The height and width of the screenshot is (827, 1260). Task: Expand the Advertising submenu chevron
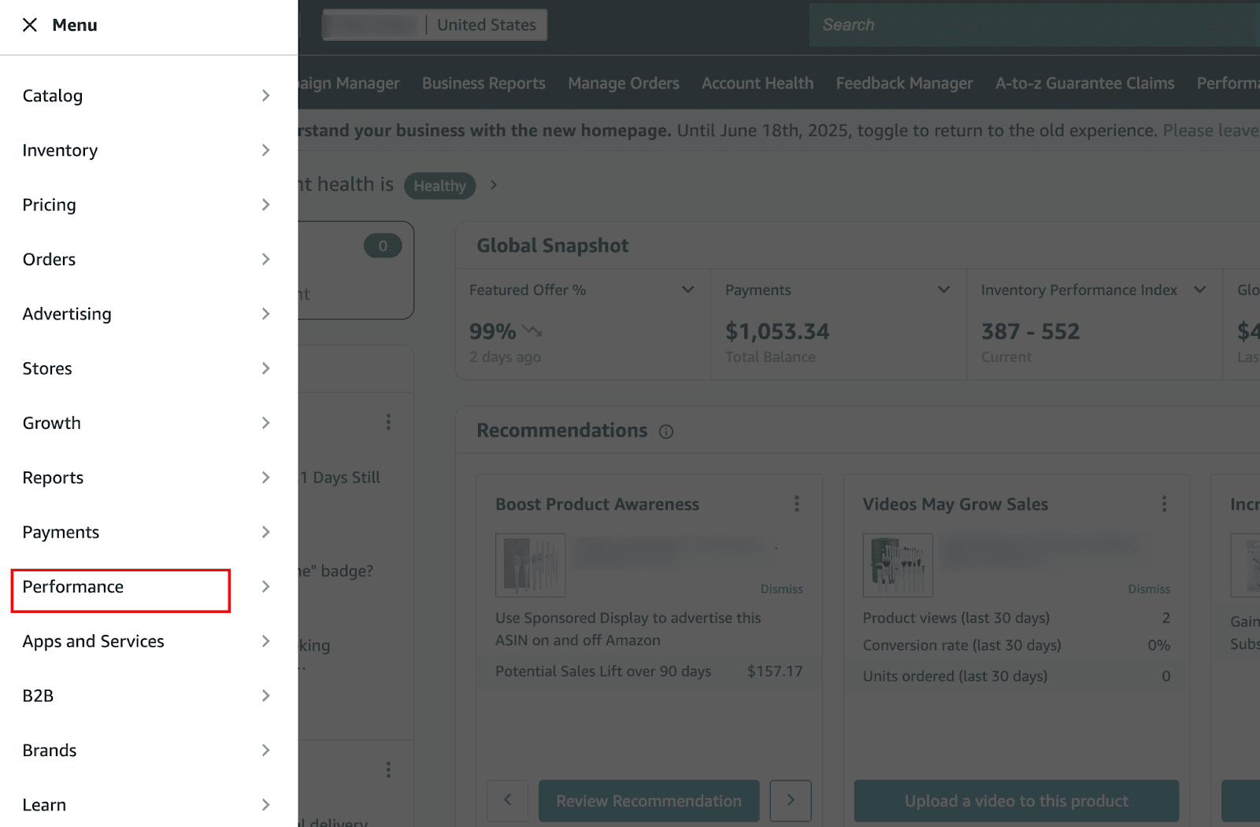pyautogui.click(x=266, y=314)
